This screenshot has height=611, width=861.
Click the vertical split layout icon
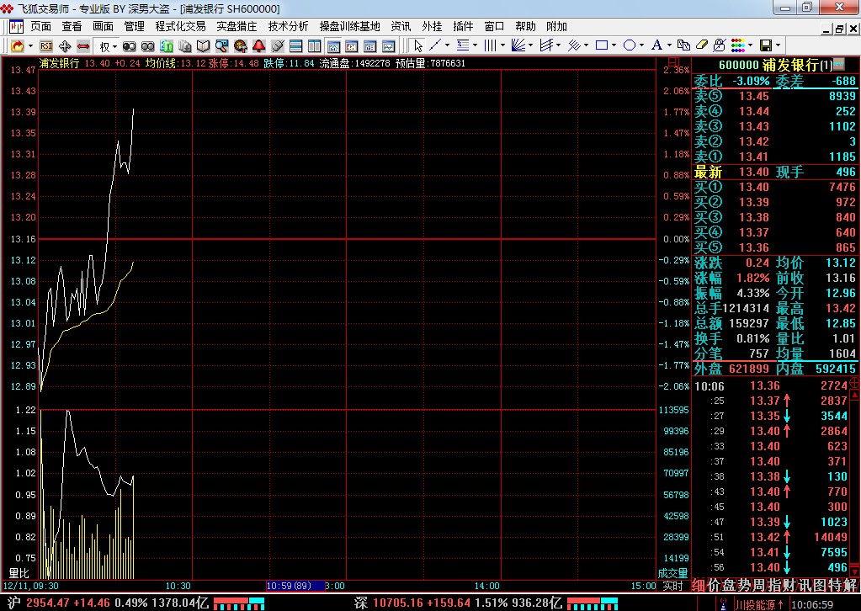tap(315, 46)
